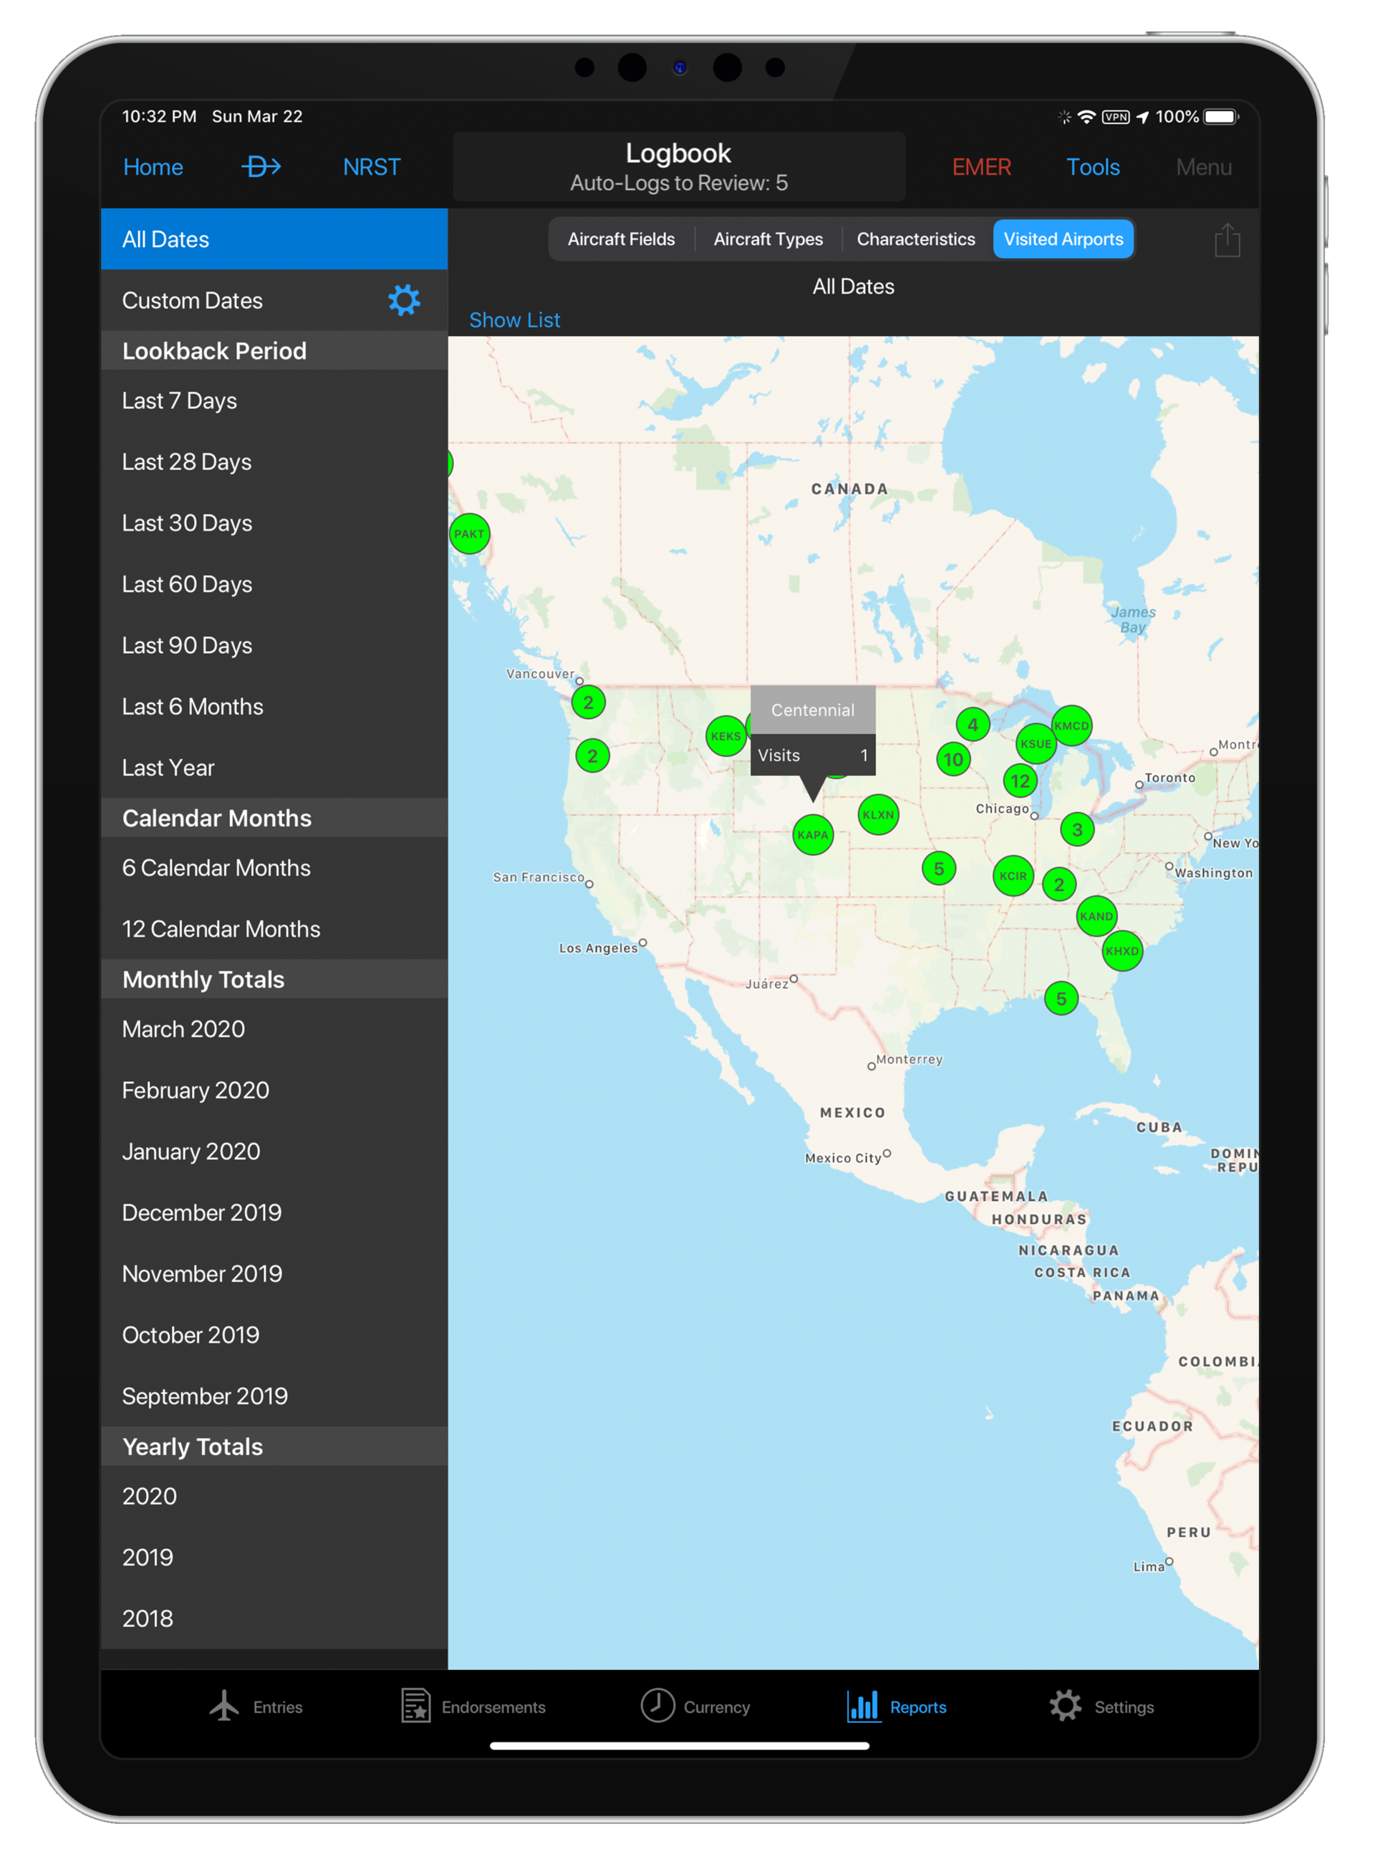
Task: Expand the cluster marker showing 12
Action: 1020,781
